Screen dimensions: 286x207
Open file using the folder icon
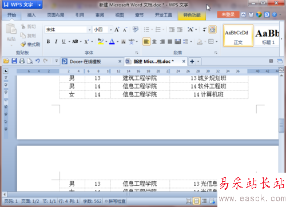coord(6,61)
